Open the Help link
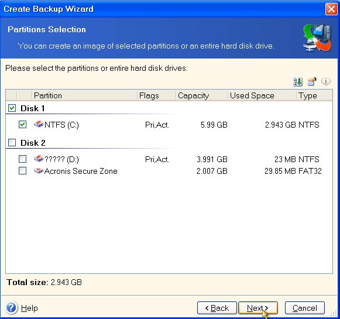 point(29,308)
